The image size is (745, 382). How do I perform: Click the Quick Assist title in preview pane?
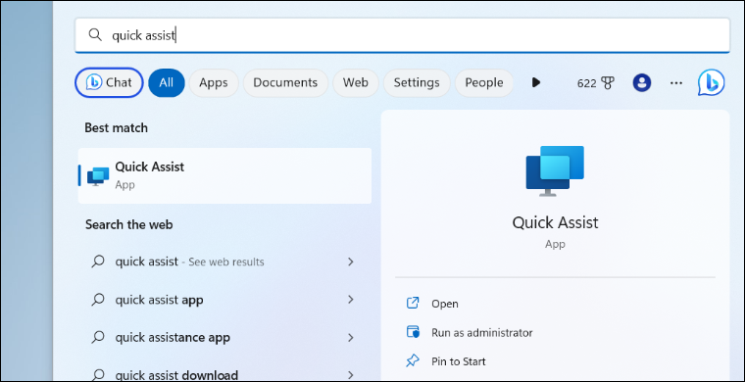tap(555, 222)
